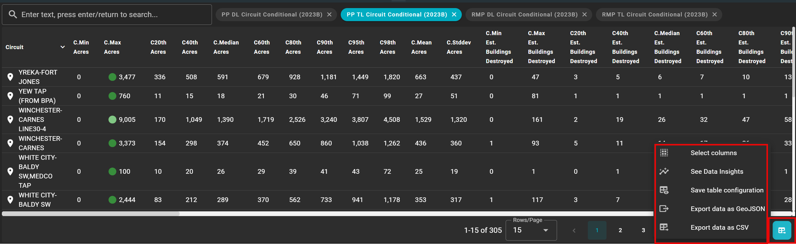Click the pin icon for WHITE CITY-BALDY SW,MEDCO TAP
Viewport: 796px width, 244px height.
[x=10, y=172]
